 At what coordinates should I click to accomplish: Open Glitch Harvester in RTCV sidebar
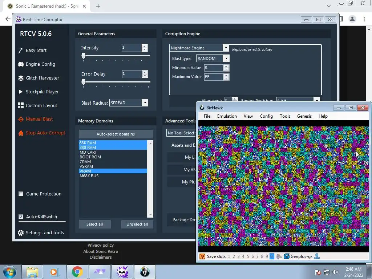(x=39, y=78)
